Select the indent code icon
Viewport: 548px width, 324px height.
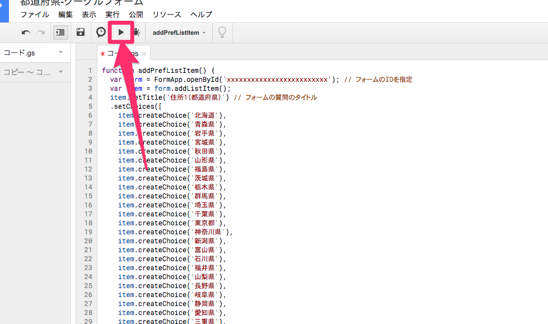pos(60,33)
